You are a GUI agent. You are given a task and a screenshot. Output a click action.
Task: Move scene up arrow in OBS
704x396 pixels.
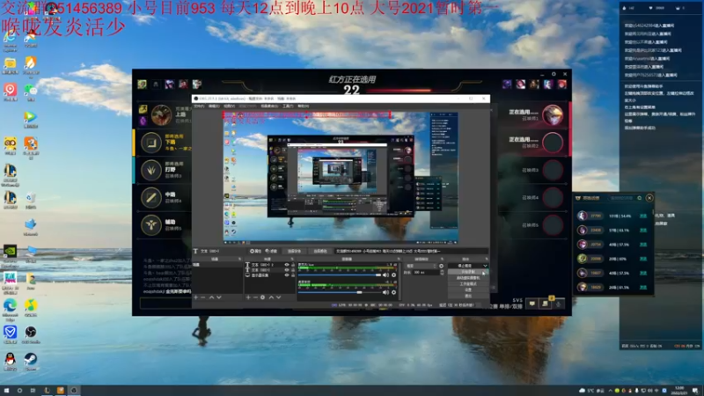(211, 297)
